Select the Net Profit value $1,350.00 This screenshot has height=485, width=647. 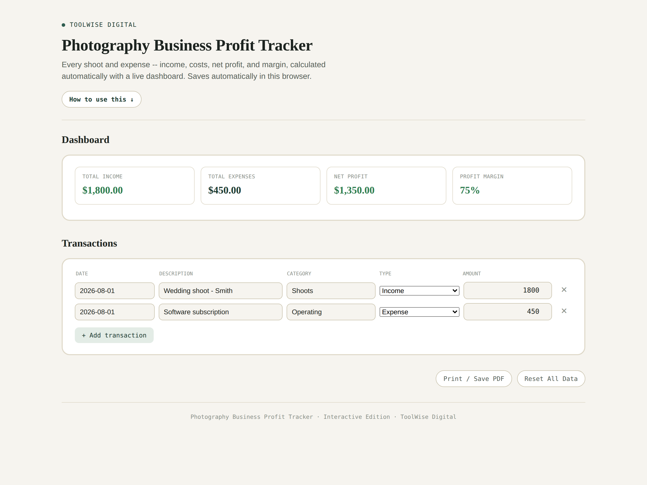pyautogui.click(x=354, y=190)
